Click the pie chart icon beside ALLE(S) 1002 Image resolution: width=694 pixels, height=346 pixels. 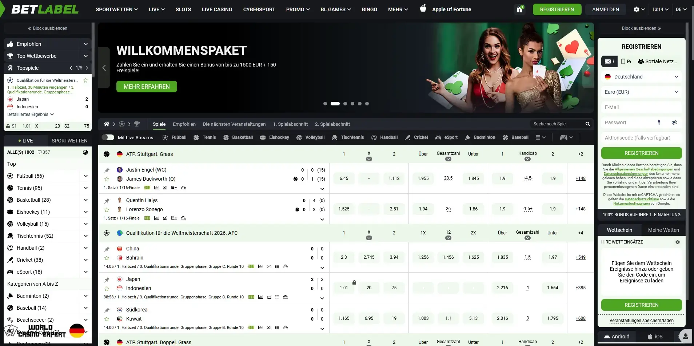pos(85,152)
